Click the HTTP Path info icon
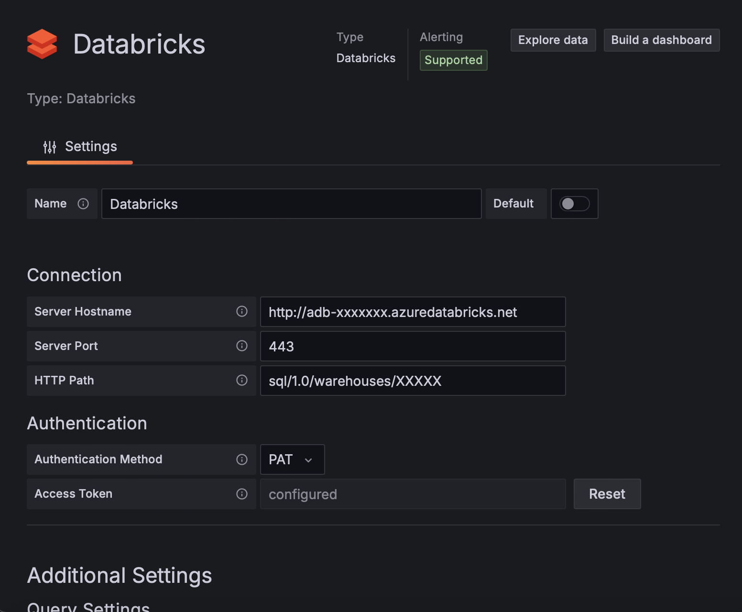The height and width of the screenshot is (612, 742). point(242,380)
